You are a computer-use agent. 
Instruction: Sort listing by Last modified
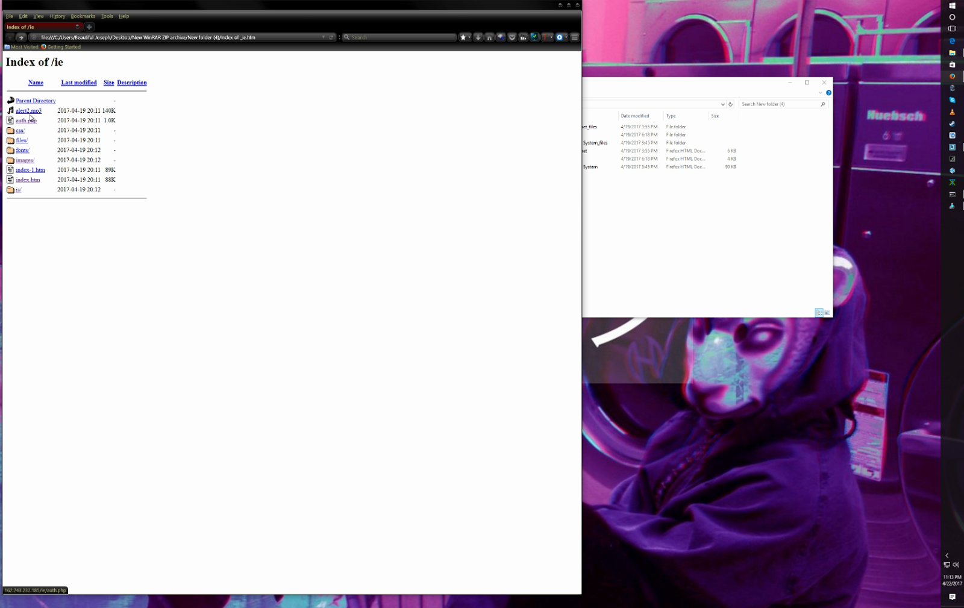click(x=79, y=83)
